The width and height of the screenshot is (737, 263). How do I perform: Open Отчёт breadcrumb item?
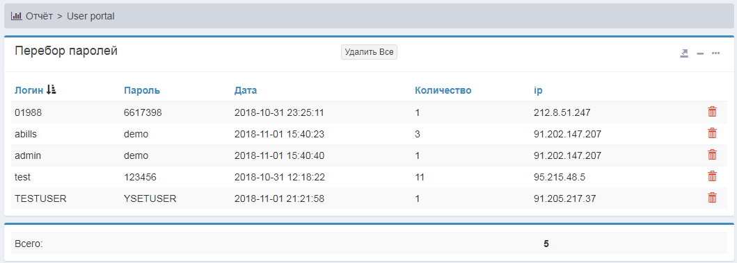coord(39,16)
